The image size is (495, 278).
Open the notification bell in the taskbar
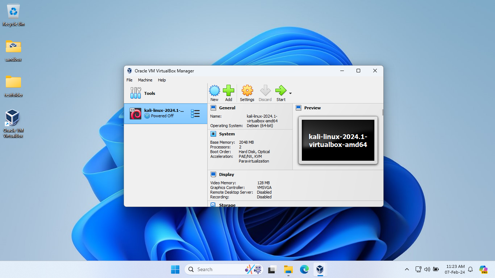point(470,269)
